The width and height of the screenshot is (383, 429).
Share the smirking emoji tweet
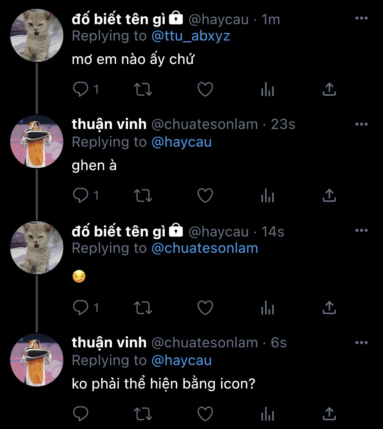coord(329,308)
